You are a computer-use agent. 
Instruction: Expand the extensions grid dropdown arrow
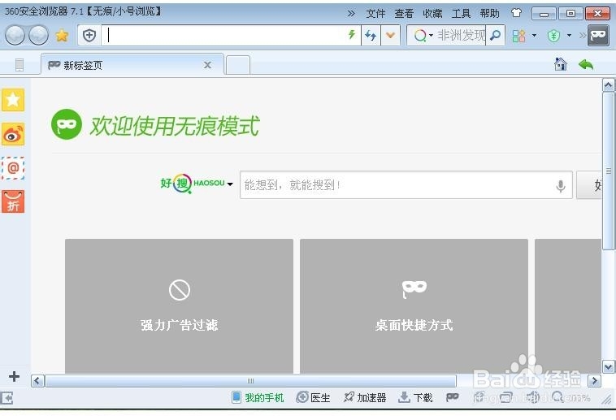coord(534,36)
